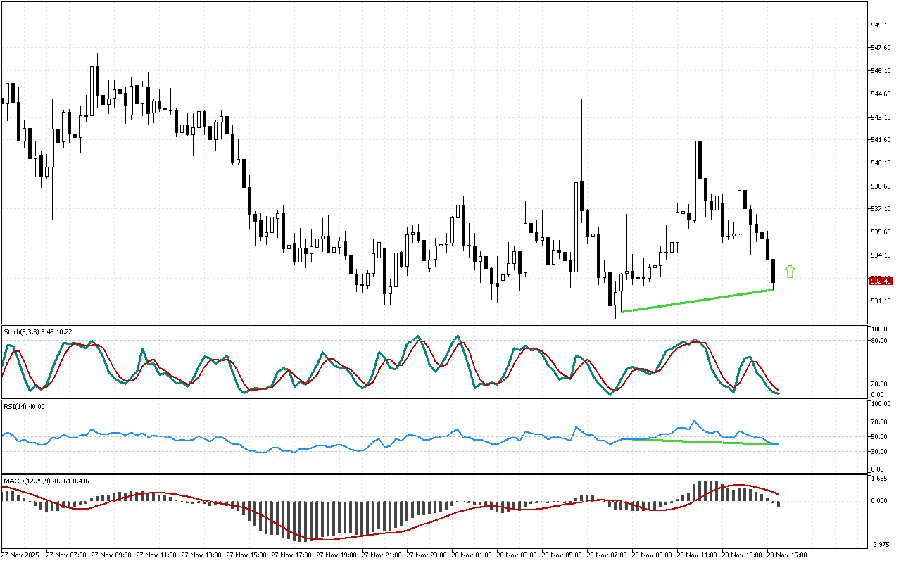The width and height of the screenshot is (901, 563).
Task: Click the 28 Nov 11:00 time label
Action: pyautogui.click(x=696, y=555)
